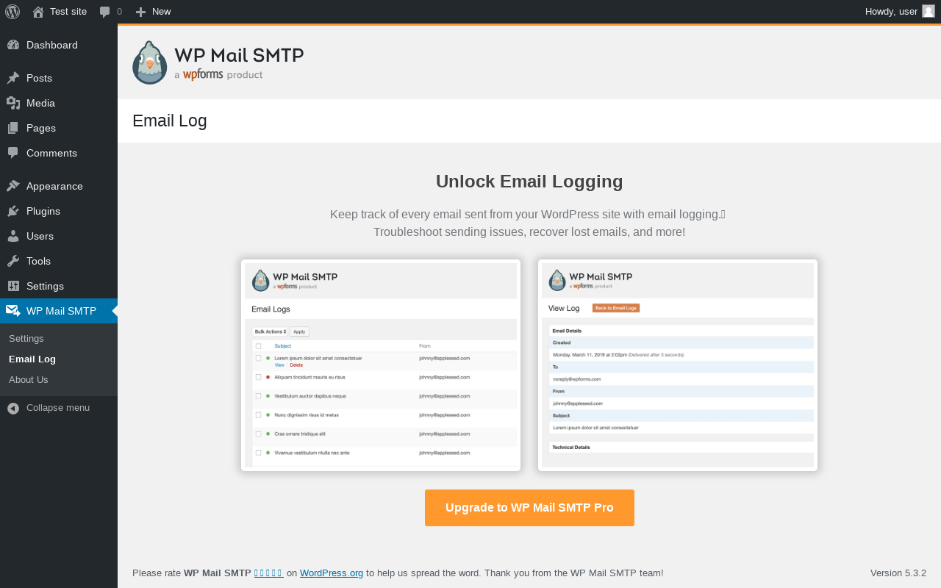Click the Tools wrench icon
941x588 pixels.
(13, 261)
